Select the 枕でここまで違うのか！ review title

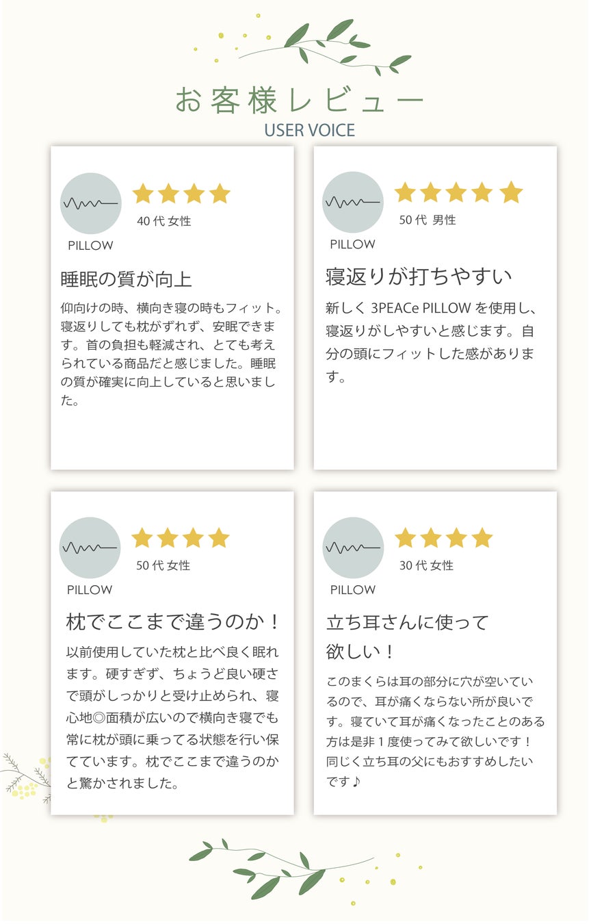pos(174,622)
